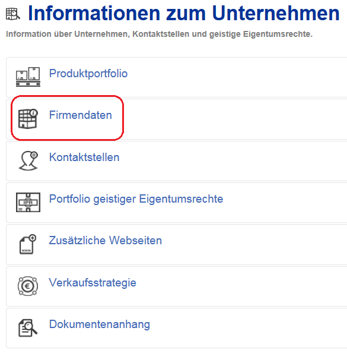The image size is (347, 353).
Task: Select the Zusätzliche Webseiten entry
Action: click(x=106, y=240)
